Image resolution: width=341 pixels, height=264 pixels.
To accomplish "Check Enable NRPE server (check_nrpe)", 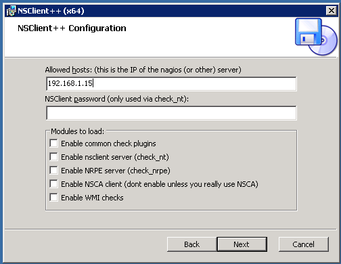I will click(x=53, y=171).
